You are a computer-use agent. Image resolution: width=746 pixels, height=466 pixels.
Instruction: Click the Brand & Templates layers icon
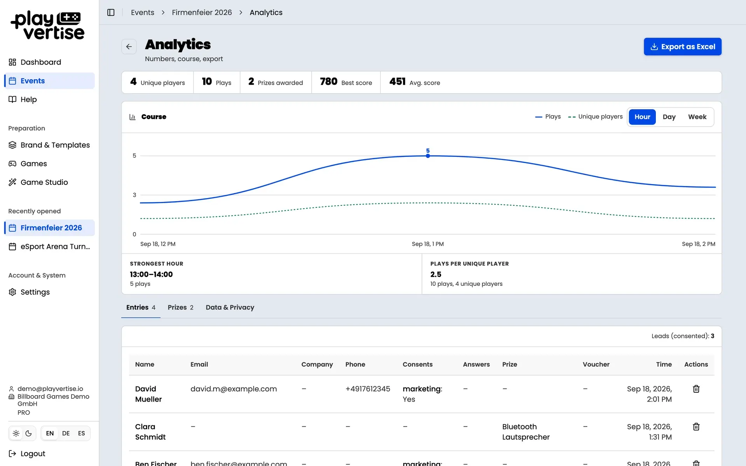(x=12, y=145)
